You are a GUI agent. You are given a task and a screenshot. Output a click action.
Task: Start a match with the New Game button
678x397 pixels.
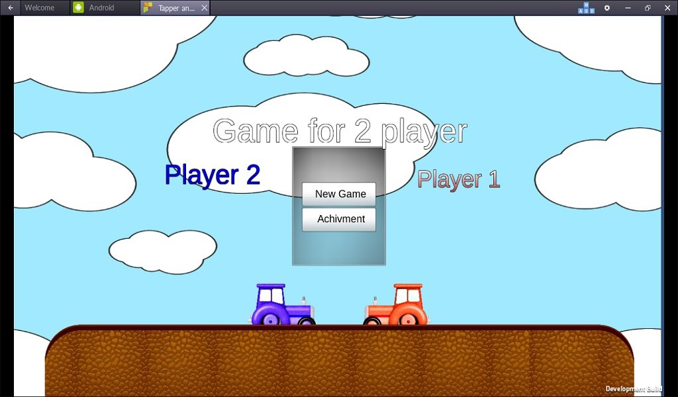tap(339, 194)
